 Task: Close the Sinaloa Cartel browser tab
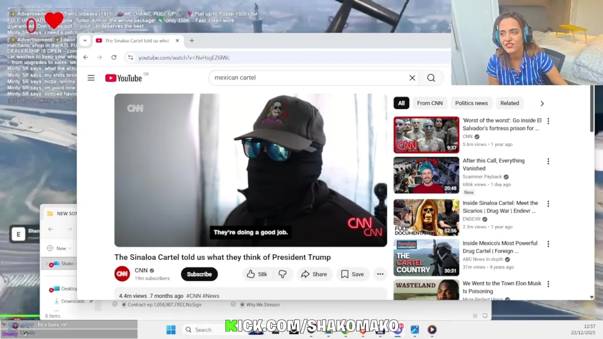[177, 40]
